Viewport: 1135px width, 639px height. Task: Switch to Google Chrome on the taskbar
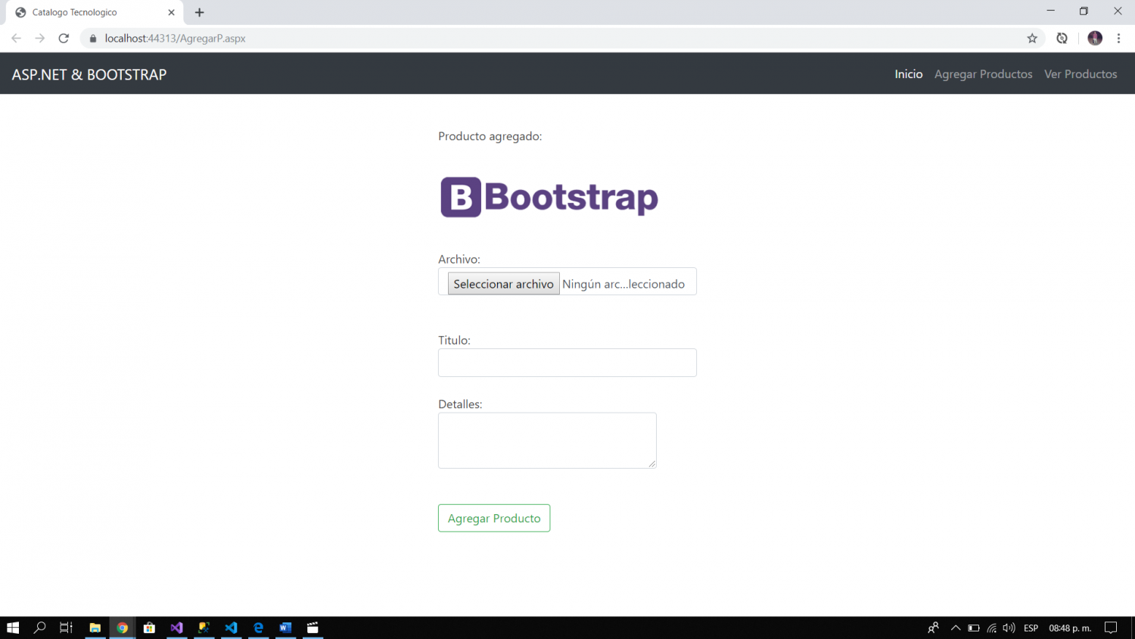click(x=123, y=628)
